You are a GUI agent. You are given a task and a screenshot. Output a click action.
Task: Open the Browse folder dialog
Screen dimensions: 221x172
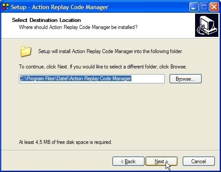click(x=185, y=79)
